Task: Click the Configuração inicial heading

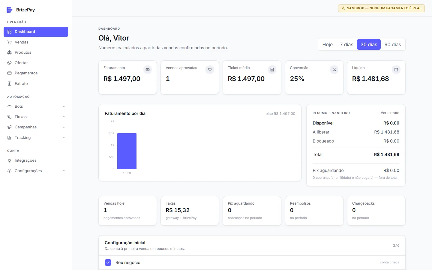Action: click(x=125, y=243)
